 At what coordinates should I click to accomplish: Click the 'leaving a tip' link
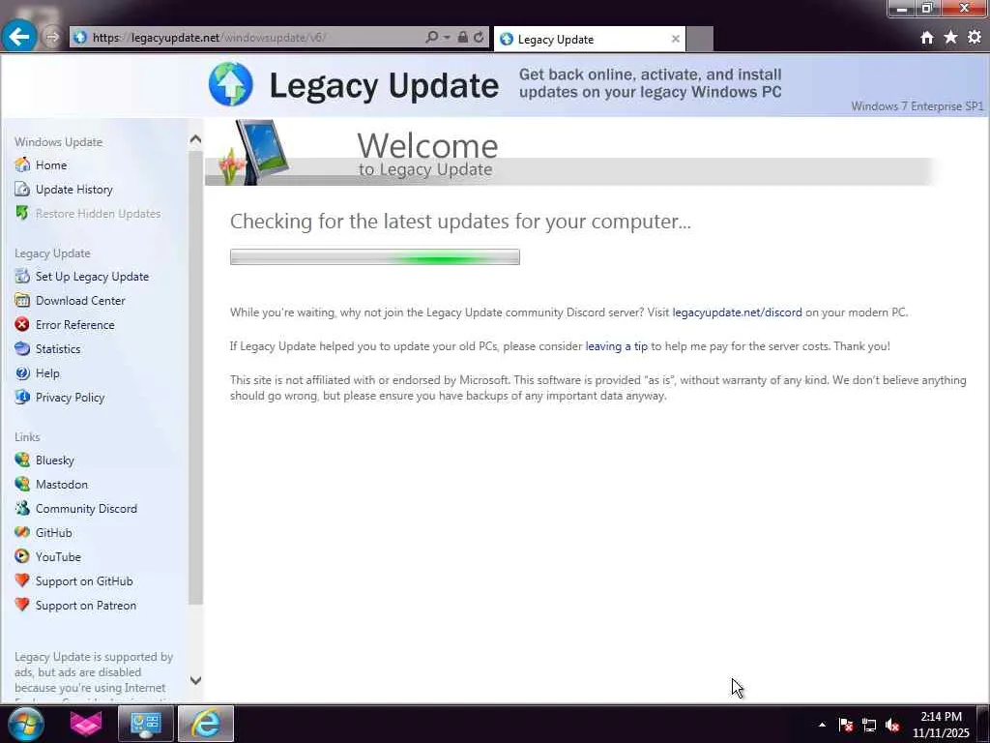click(x=616, y=346)
